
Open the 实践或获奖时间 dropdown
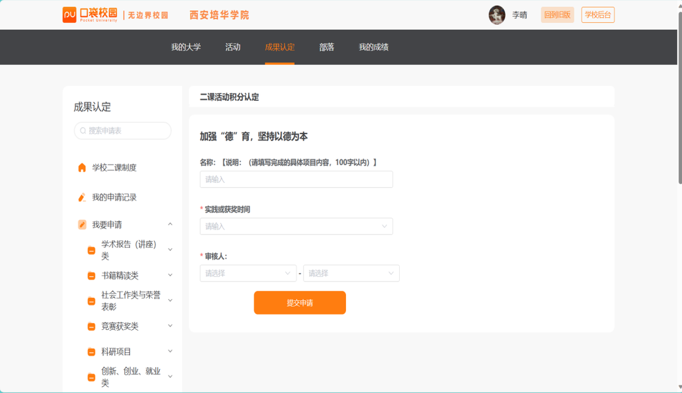pyautogui.click(x=296, y=226)
